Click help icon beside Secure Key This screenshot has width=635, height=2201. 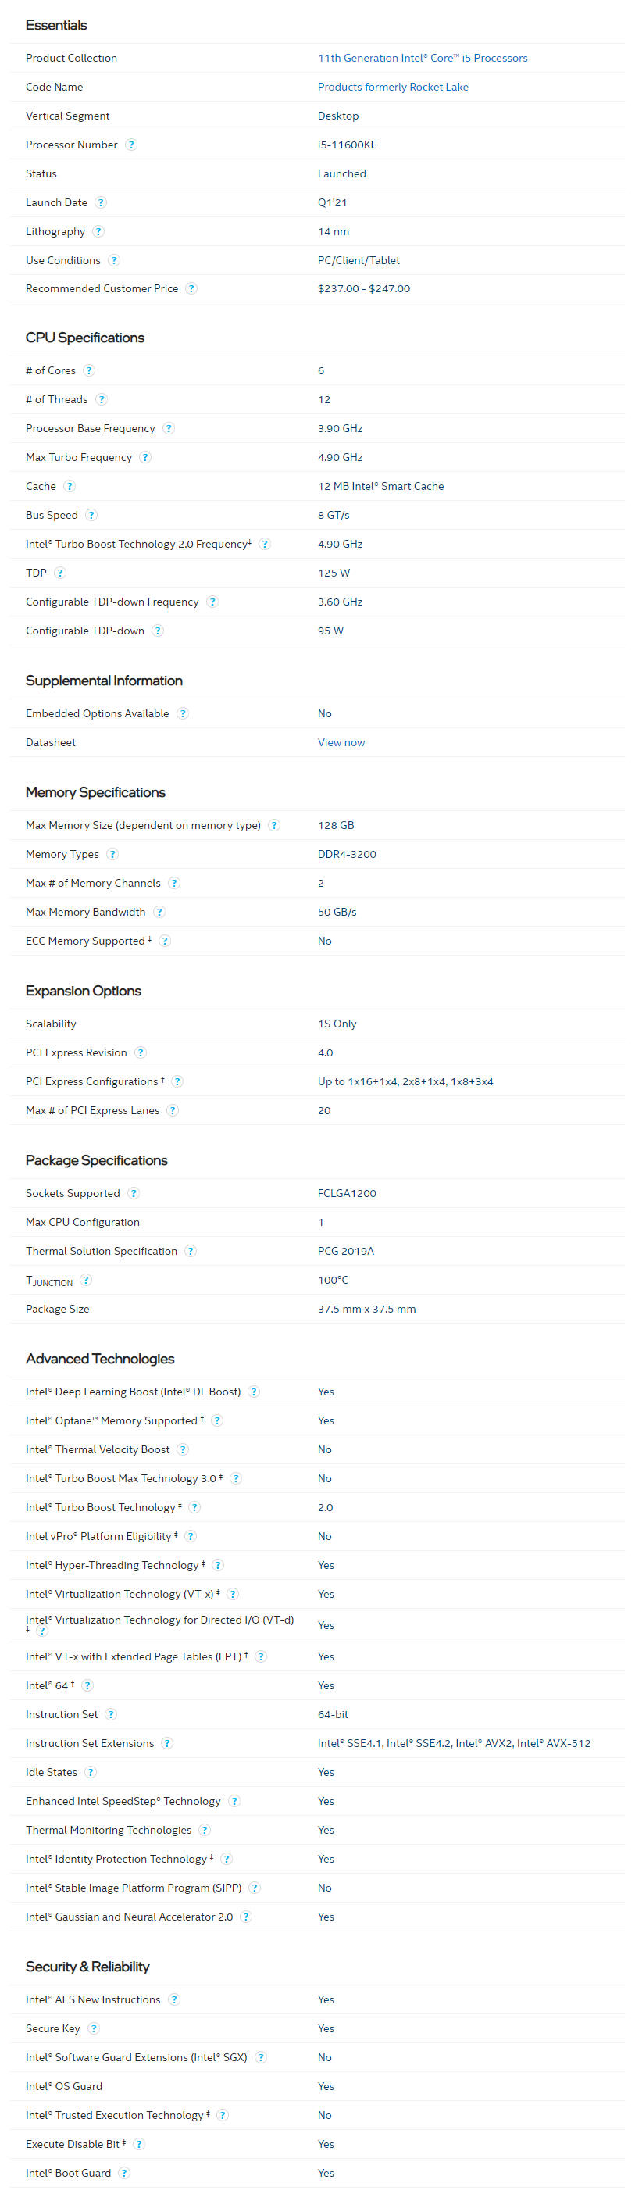[94, 2028]
